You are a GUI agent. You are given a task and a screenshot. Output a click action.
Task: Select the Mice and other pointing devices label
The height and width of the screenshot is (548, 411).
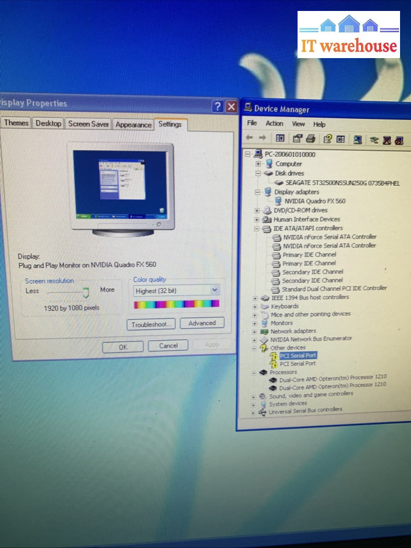coord(310,314)
